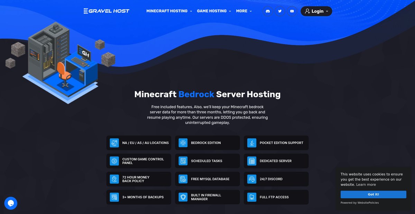Click the '3+ MONTHS OF BACKUPS' text
The image size is (415, 214).
pos(143,197)
